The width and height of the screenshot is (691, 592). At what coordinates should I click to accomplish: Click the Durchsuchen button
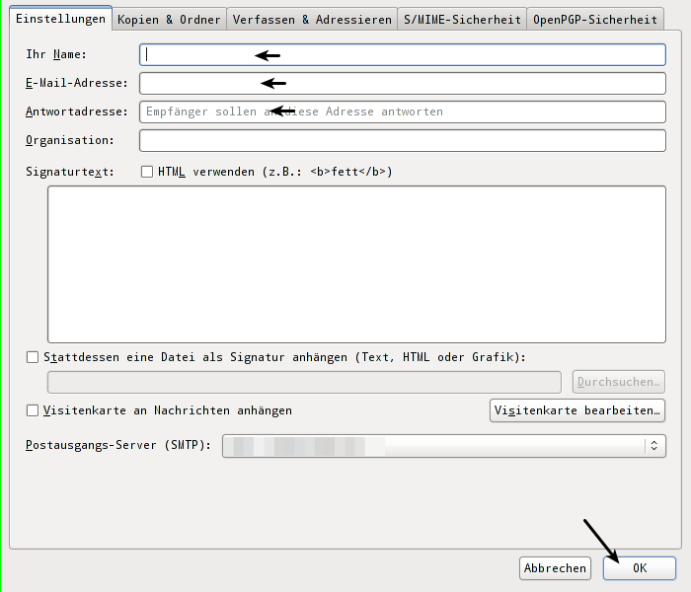[x=619, y=382]
